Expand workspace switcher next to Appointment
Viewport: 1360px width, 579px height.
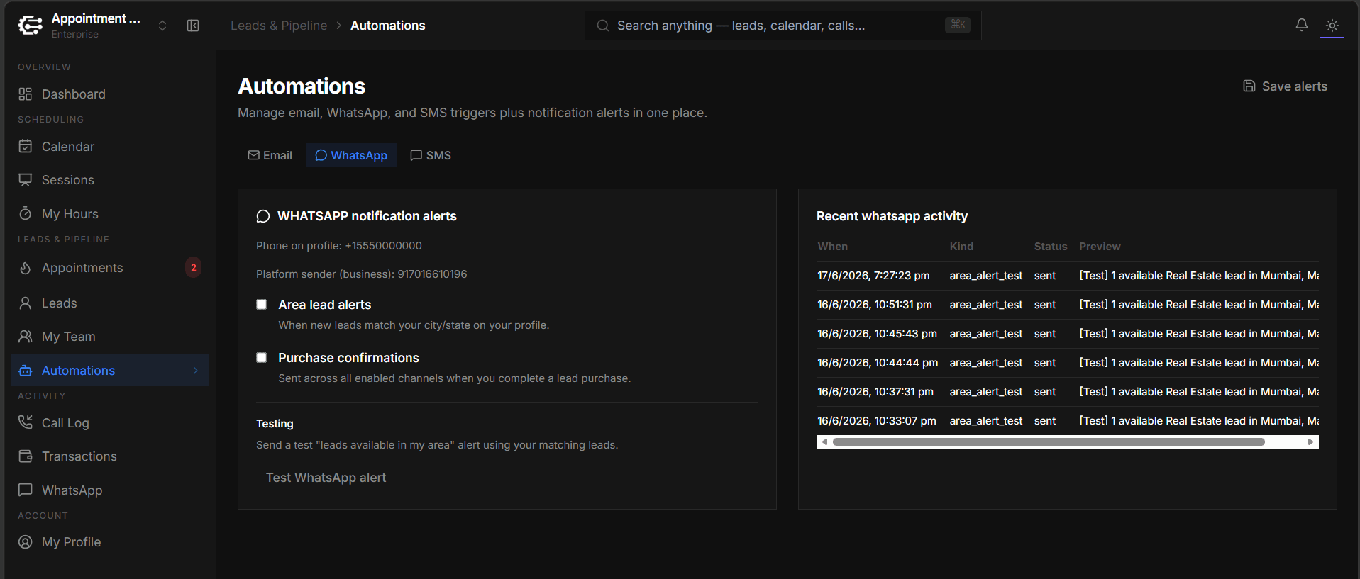[x=162, y=26]
